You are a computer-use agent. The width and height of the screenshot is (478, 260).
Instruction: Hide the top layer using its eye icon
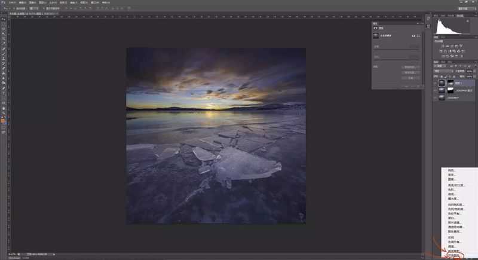[x=436, y=83]
